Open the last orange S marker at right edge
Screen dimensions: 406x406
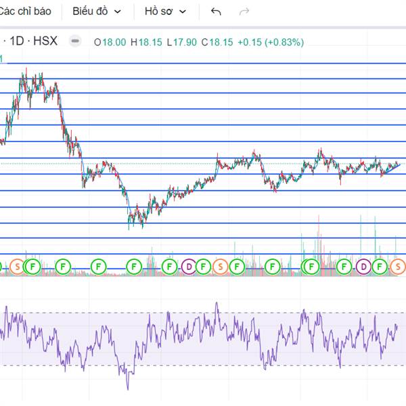click(x=398, y=267)
